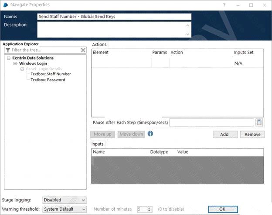Image resolution: width=272 pixels, height=215 pixels.
Task: Focus the Pause After Each Step field
Action: [211, 123]
